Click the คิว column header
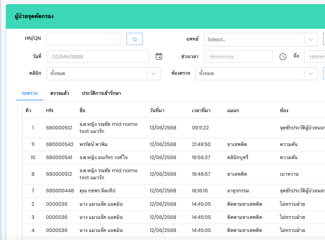 coord(28,111)
